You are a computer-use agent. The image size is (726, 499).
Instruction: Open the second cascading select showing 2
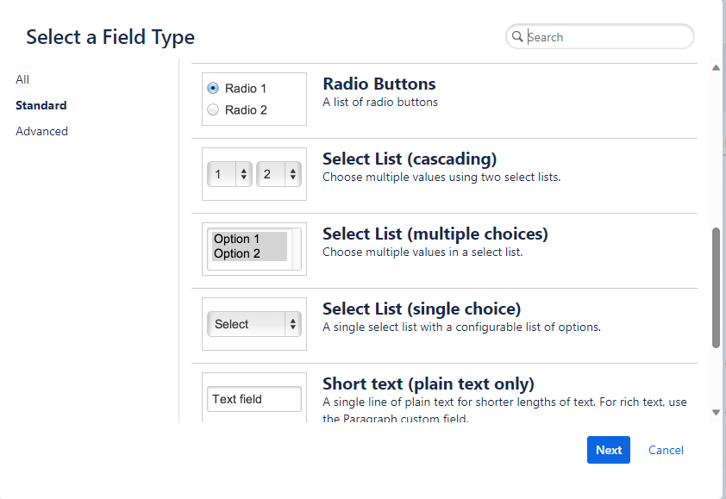coord(278,174)
